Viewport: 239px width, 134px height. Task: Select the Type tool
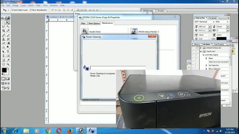coord(8,52)
